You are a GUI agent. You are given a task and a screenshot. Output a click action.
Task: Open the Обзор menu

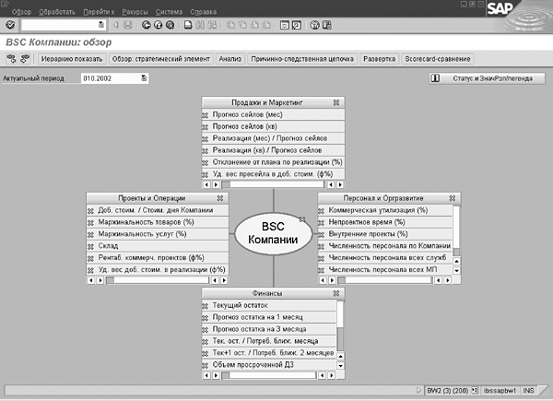click(21, 12)
